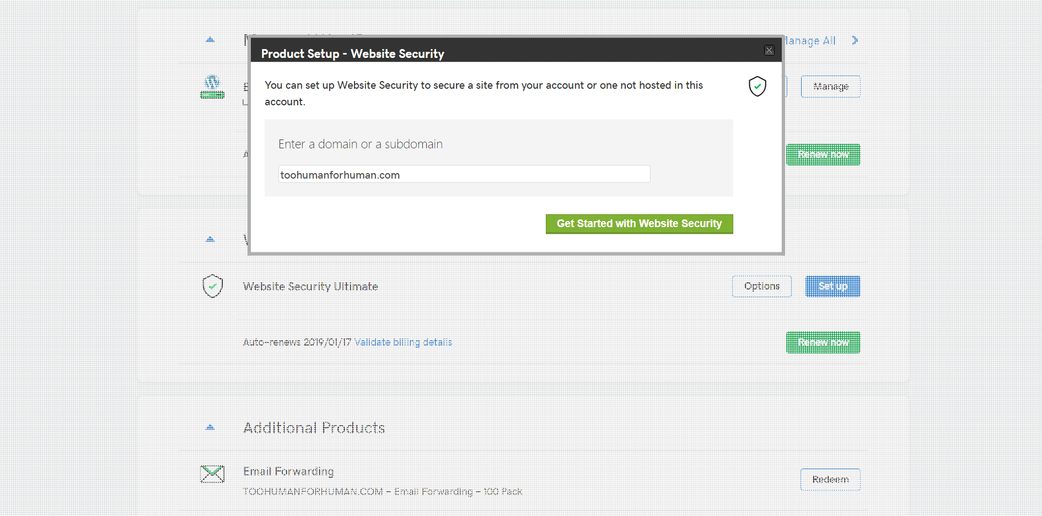Click the Email Forwarding envelope icon

[212, 474]
